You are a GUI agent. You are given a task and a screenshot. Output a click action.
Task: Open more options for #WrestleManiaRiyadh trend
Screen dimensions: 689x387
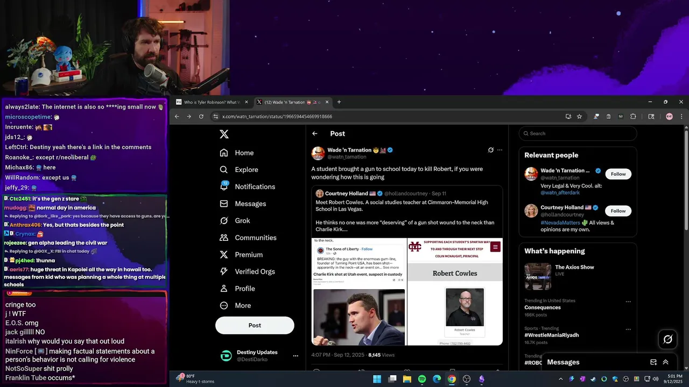(x=628, y=329)
